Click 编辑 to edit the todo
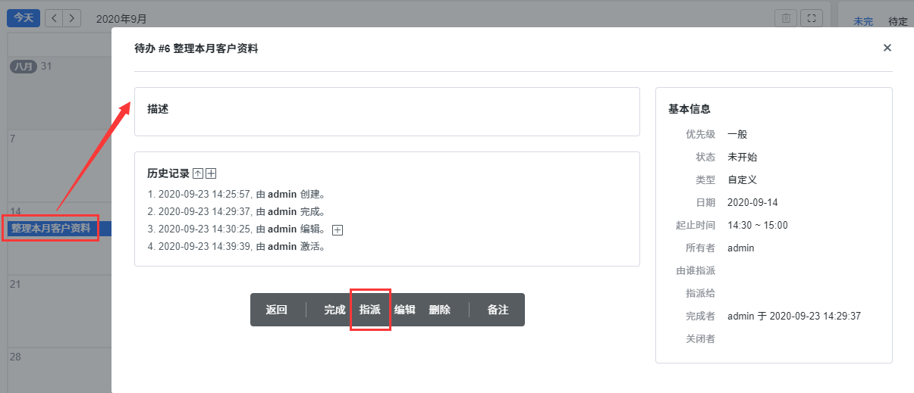 (405, 310)
